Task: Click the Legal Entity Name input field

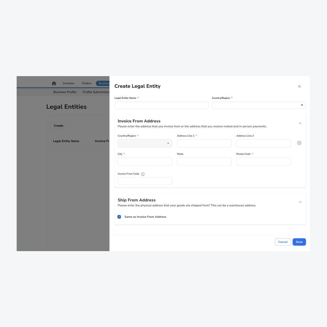Action: (161, 105)
